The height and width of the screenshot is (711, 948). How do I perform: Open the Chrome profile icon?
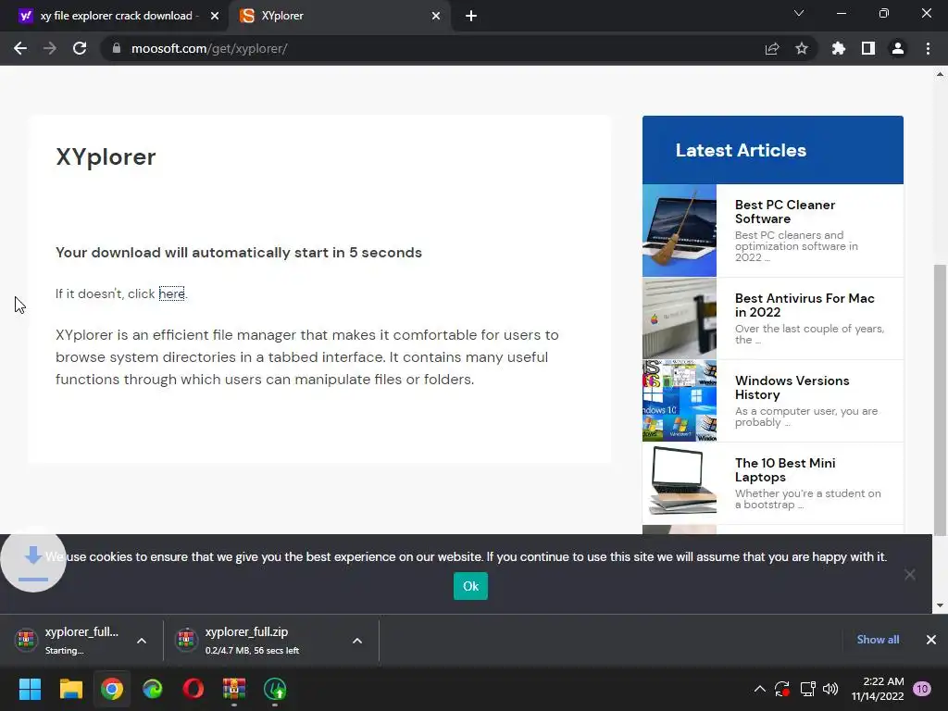[x=898, y=48]
